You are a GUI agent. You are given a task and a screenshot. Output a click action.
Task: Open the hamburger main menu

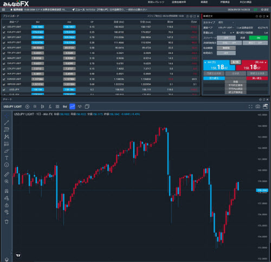click(3, 10)
